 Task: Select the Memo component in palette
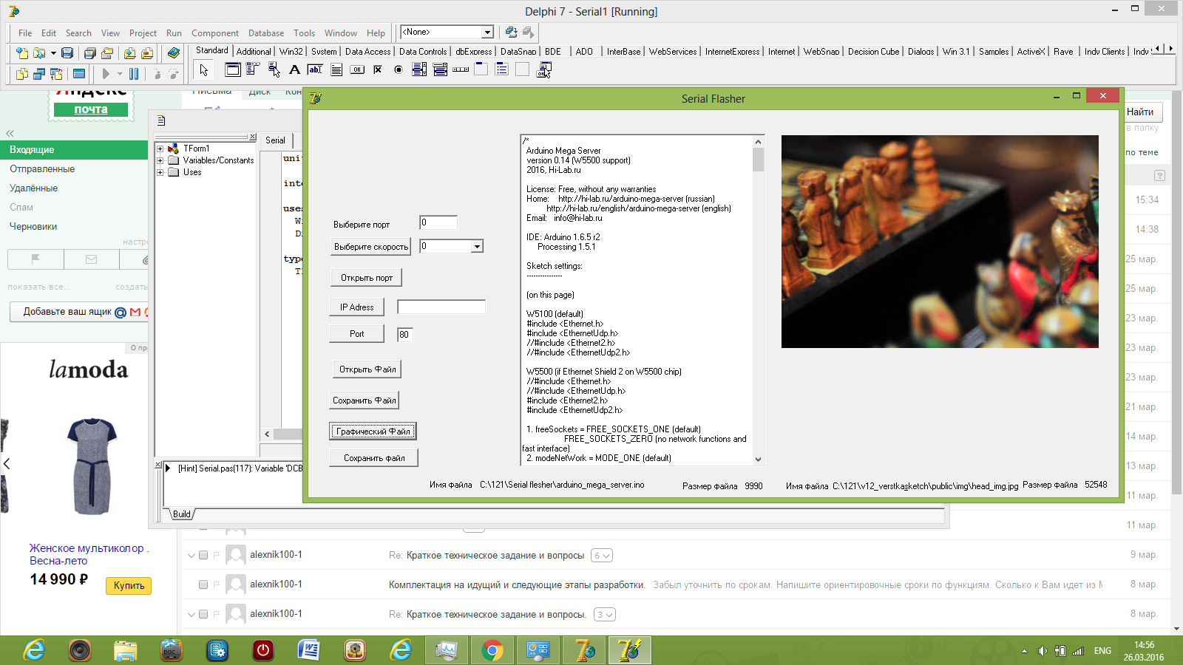tap(336, 69)
